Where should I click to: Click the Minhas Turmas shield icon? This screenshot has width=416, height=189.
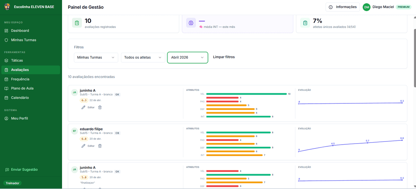click(6, 40)
